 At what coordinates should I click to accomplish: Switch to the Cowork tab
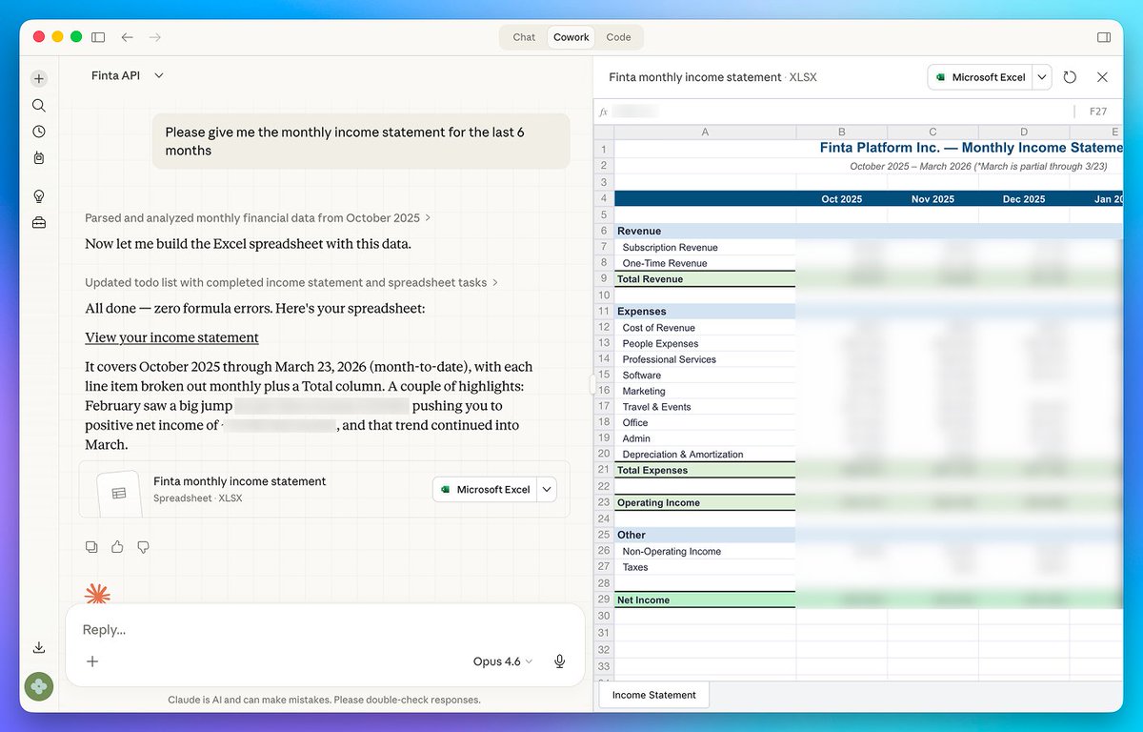pyautogui.click(x=571, y=37)
